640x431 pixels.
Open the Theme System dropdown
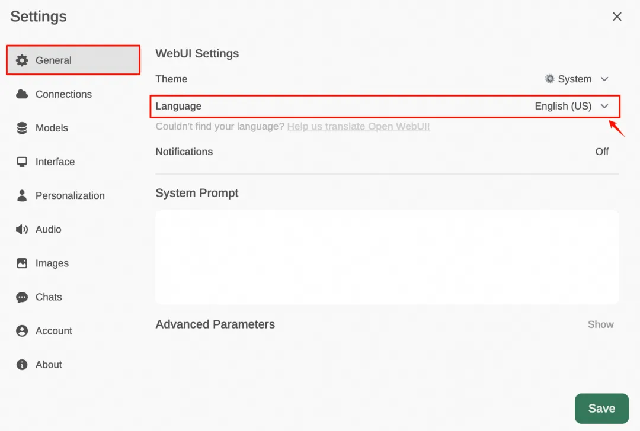(x=576, y=79)
